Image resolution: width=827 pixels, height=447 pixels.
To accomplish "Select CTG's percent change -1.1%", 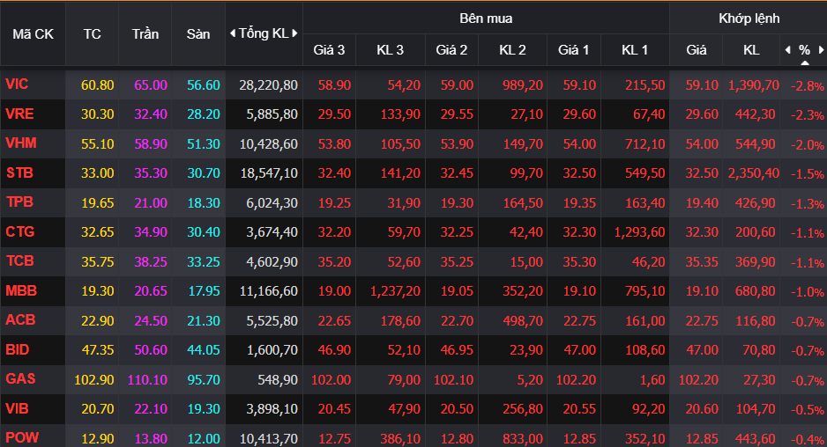I will [807, 233].
